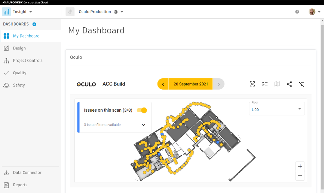Viewport: 324px width, 193px height.
Task: Expand the 3 issue filters available chevron
Action: click(x=143, y=125)
